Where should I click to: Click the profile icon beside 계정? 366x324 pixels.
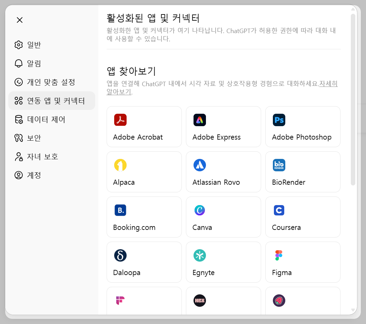tap(19, 175)
